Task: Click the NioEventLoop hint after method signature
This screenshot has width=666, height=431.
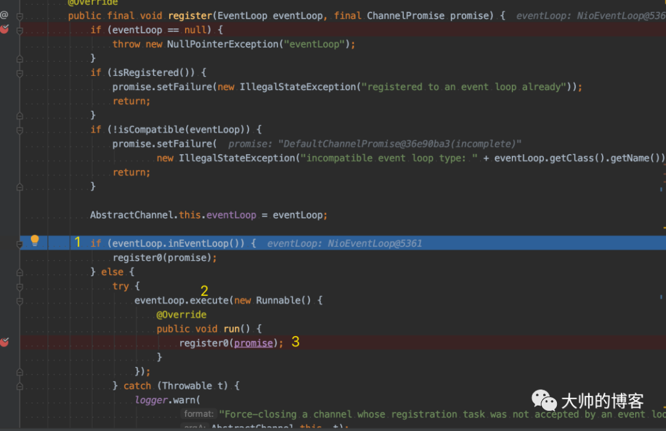Action: [590, 15]
